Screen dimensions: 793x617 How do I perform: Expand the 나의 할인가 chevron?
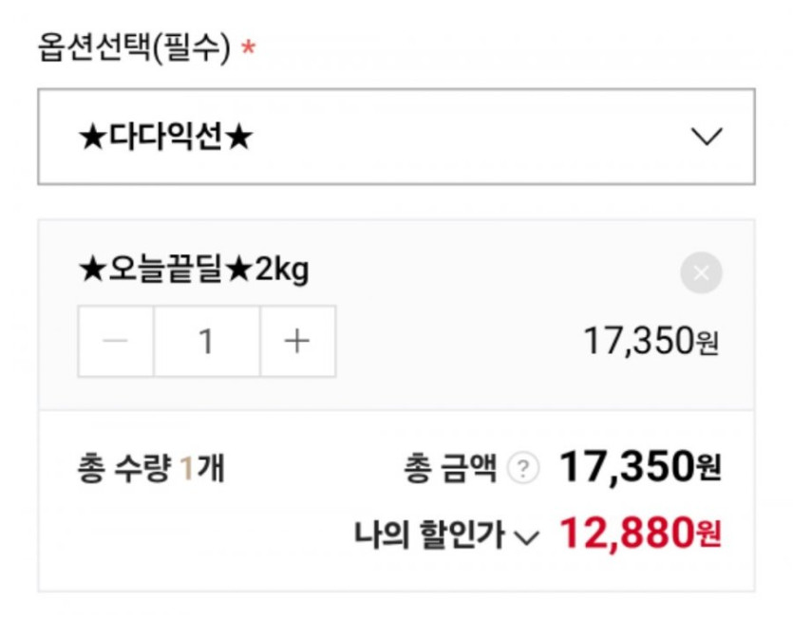click(x=526, y=538)
